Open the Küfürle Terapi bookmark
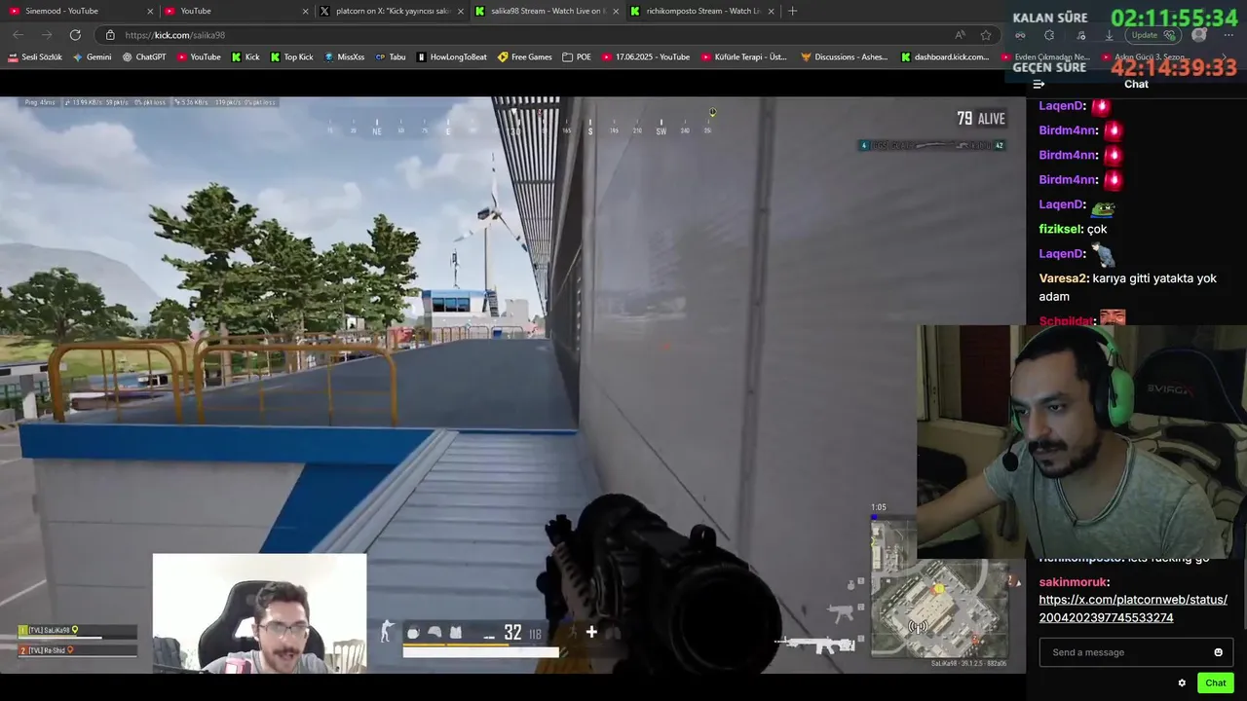 [744, 57]
